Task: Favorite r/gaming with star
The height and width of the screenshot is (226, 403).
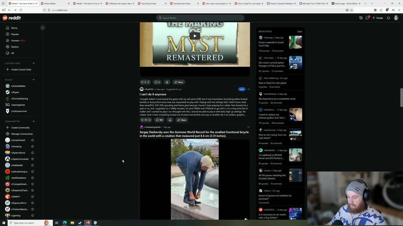Action: pos(32,215)
